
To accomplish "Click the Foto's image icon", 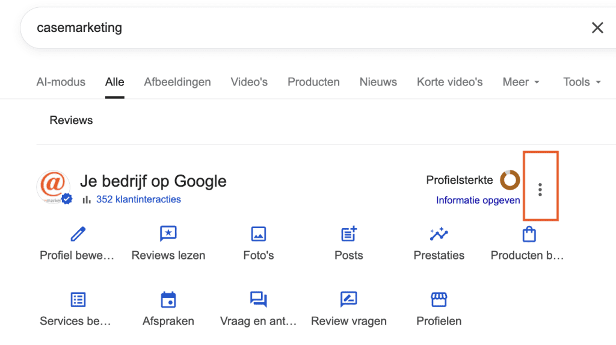I will click(x=259, y=234).
